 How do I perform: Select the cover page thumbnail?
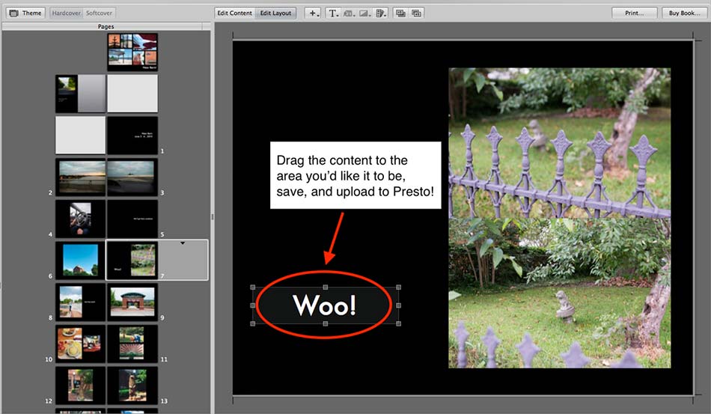[x=132, y=52]
